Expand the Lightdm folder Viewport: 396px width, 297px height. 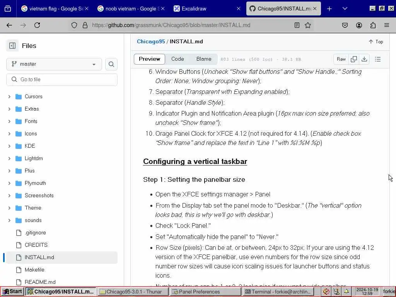pos(9,158)
